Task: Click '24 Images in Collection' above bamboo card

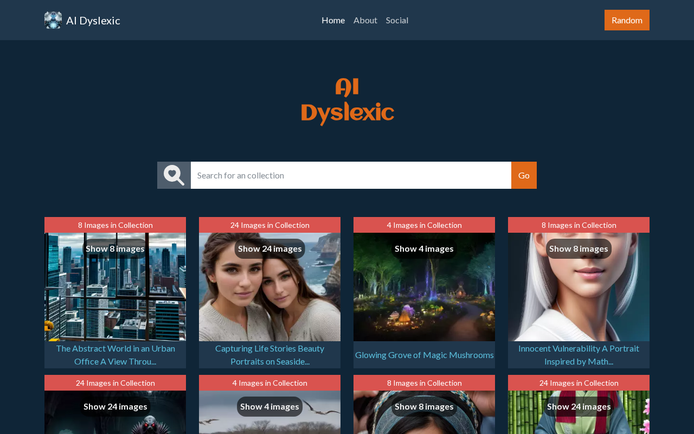Action: coord(579,383)
